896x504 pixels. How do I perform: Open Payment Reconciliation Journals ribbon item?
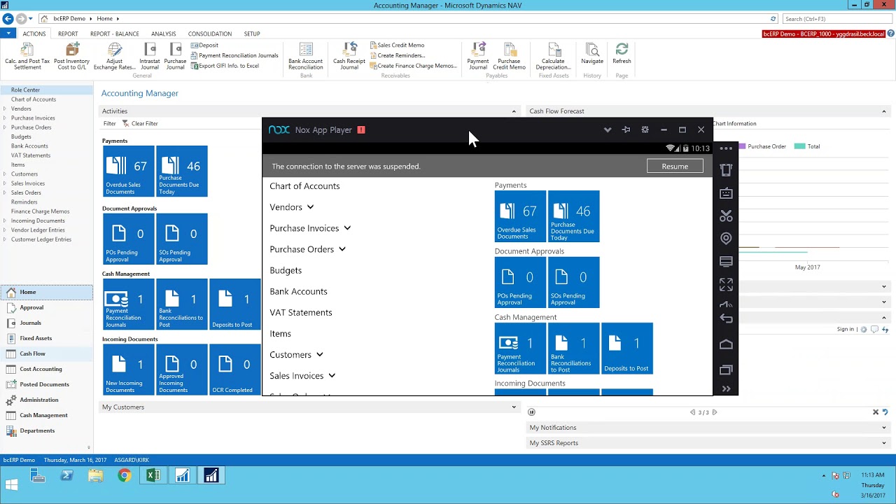point(234,55)
